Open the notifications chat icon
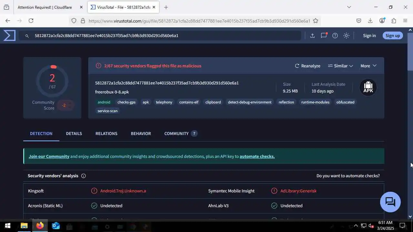The image size is (413, 232). click(x=324, y=35)
